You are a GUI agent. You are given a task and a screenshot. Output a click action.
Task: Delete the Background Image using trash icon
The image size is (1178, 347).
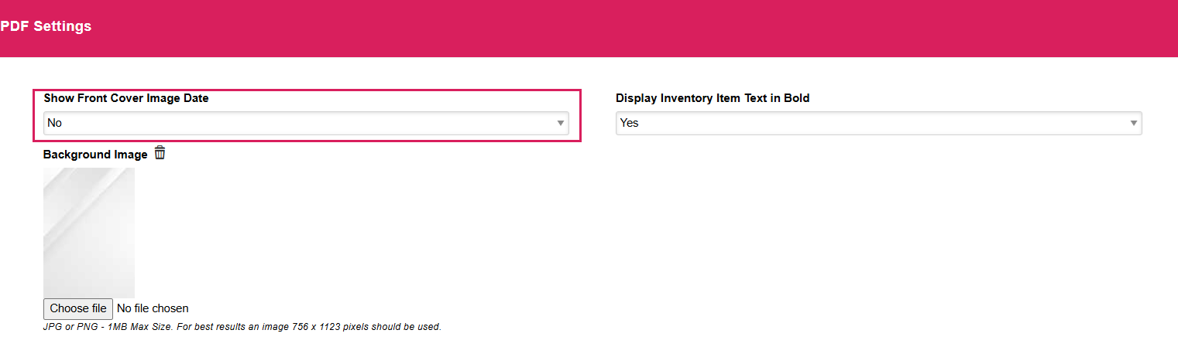(x=160, y=153)
